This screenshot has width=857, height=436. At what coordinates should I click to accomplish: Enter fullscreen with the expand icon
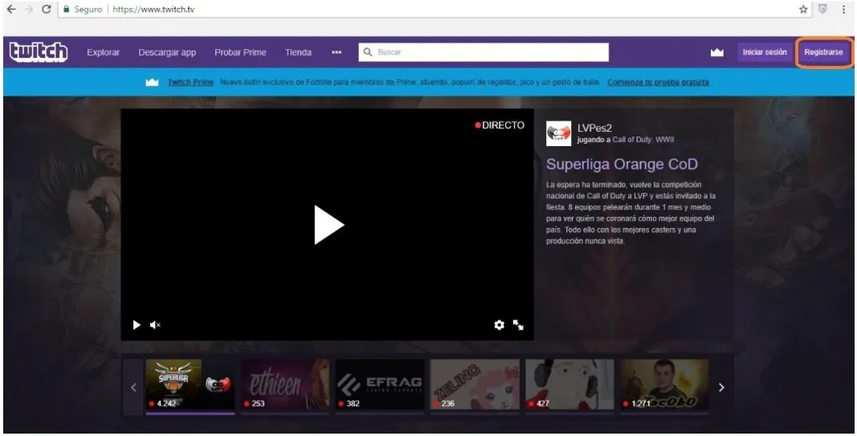(x=518, y=324)
